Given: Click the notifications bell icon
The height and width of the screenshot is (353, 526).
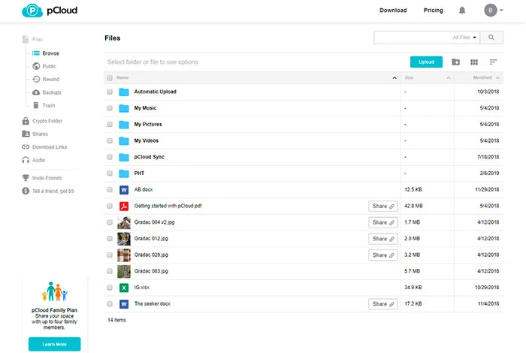Looking at the screenshot, I should pyautogui.click(x=462, y=11).
